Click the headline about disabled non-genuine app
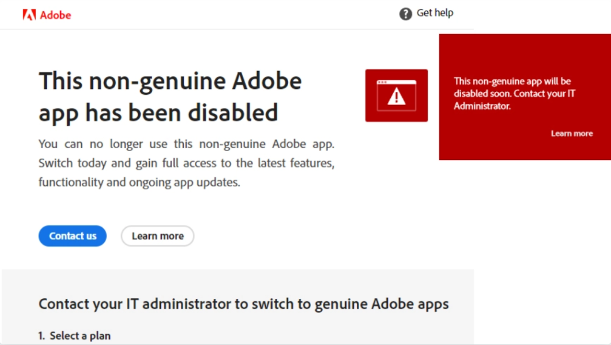Screen dimensions: 611x345 [170, 97]
